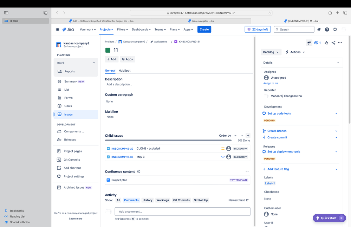Expand Board dropdown in sidebar
This screenshot has width=351, height=227.
click(x=94, y=63)
